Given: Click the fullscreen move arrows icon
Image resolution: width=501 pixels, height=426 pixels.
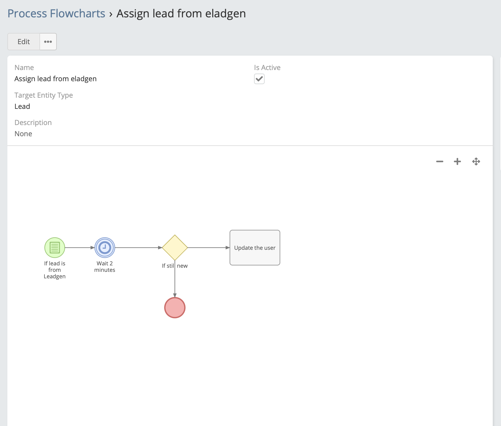Looking at the screenshot, I should pos(476,162).
